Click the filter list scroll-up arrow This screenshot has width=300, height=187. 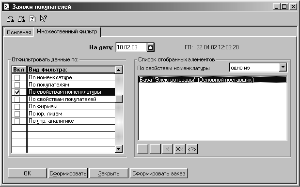tap(119, 70)
